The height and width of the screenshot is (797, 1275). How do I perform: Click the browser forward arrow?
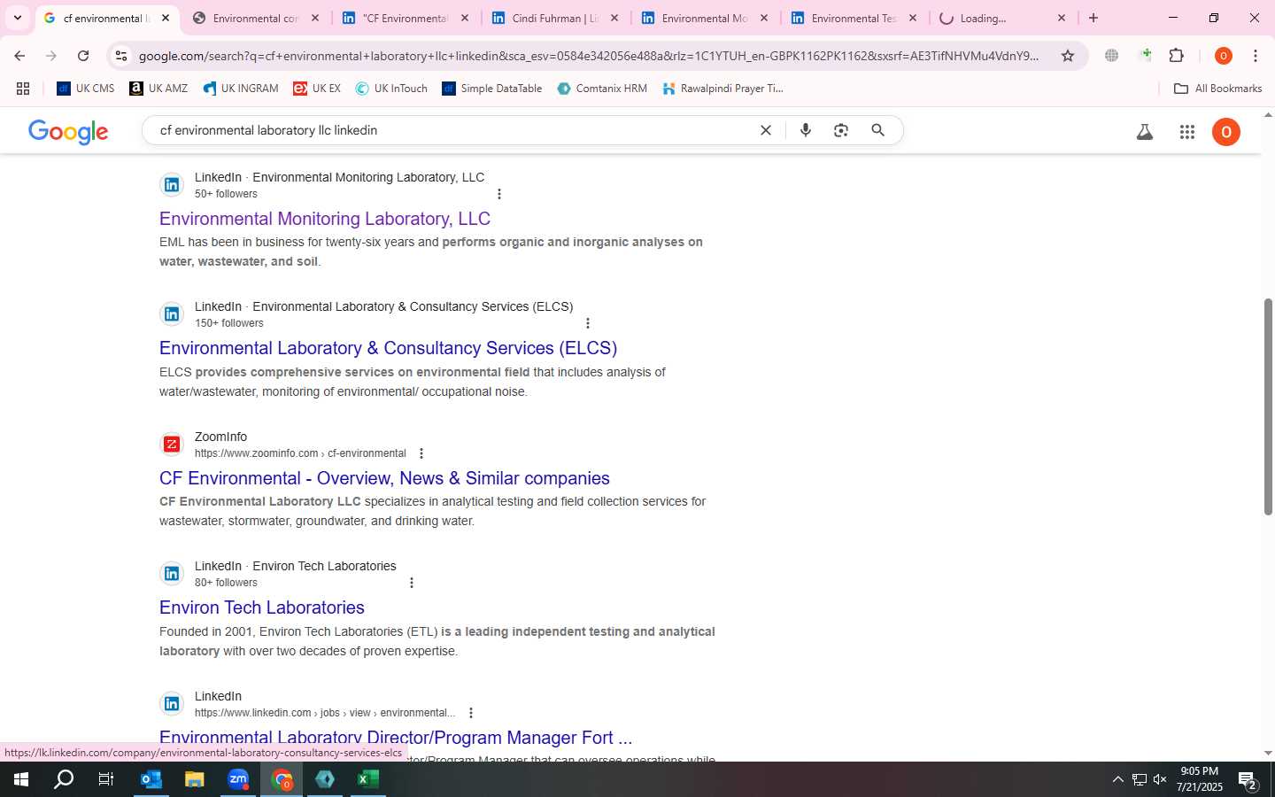51,56
